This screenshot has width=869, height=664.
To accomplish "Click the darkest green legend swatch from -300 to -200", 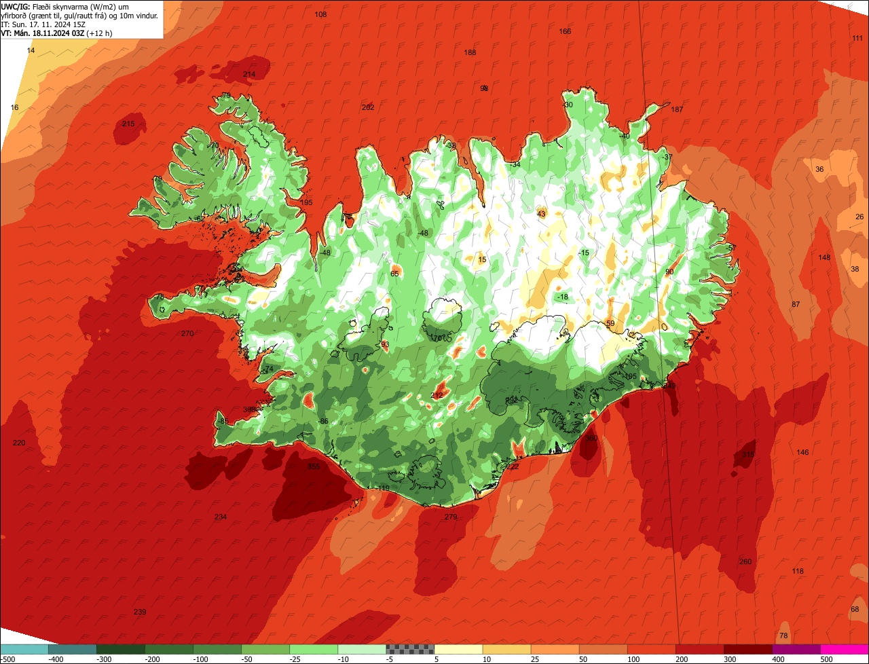I will coord(121,649).
